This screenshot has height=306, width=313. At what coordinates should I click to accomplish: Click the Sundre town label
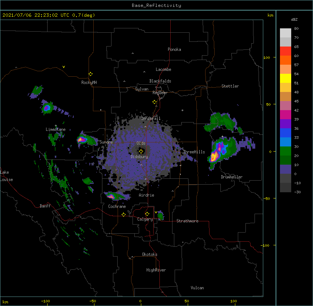(x=106, y=142)
